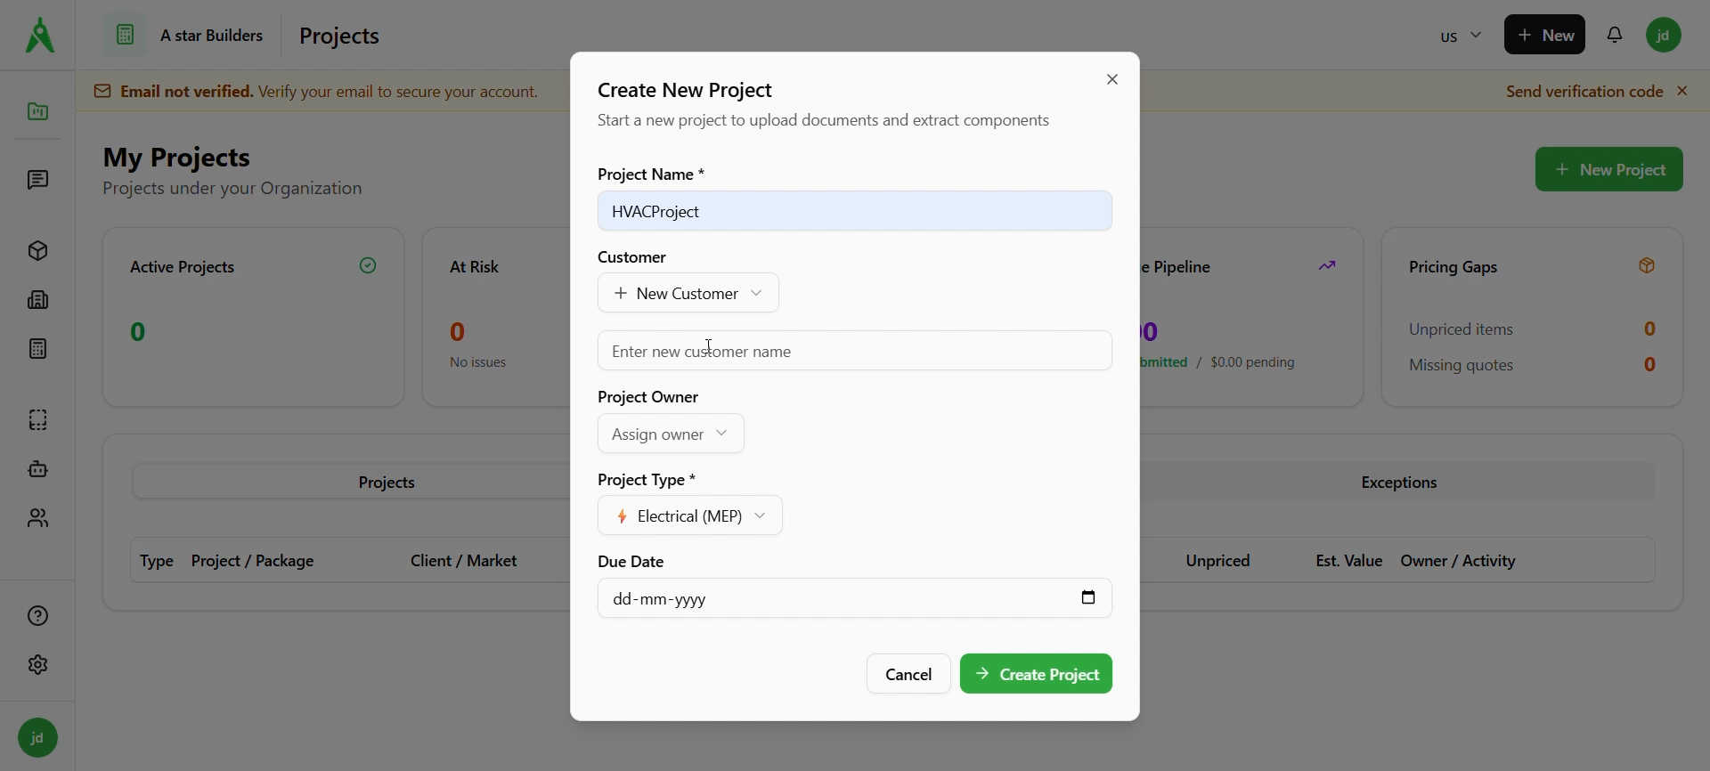Expand the New Customer dropdown
Screen dimensions: 1710x771
tap(688, 294)
